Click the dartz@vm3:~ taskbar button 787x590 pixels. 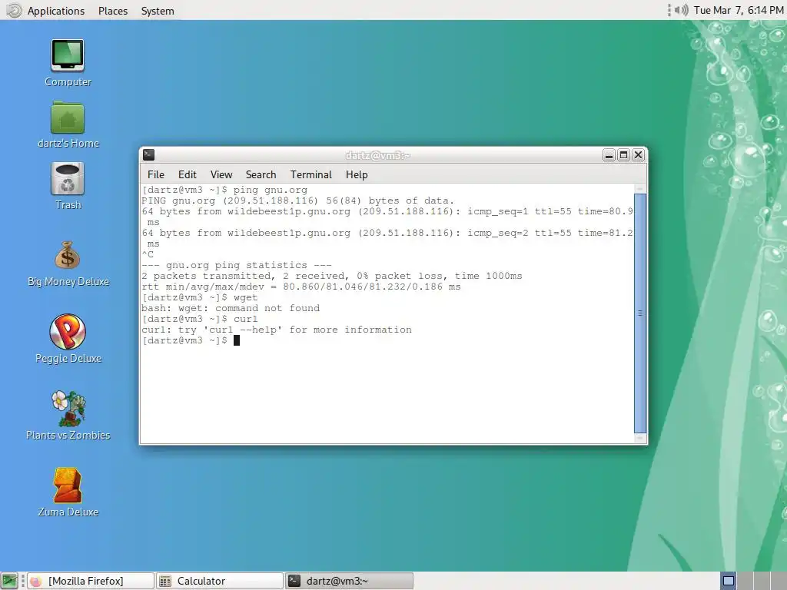349,581
